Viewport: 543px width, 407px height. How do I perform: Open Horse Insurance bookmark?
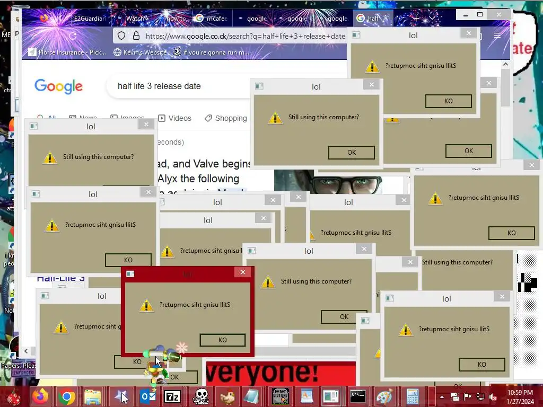[x=67, y=52]
